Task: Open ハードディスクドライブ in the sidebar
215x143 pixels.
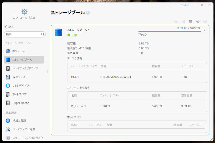Action: (25, 68)
